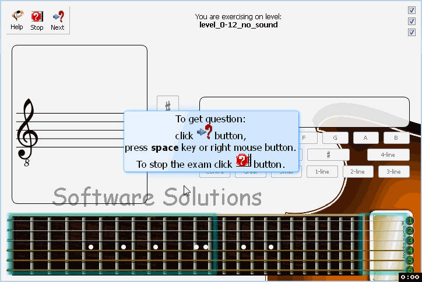This screenshot has height=282, width=422.
Task: Click the sharp sign button beside the staff
Action: point(168,105)
